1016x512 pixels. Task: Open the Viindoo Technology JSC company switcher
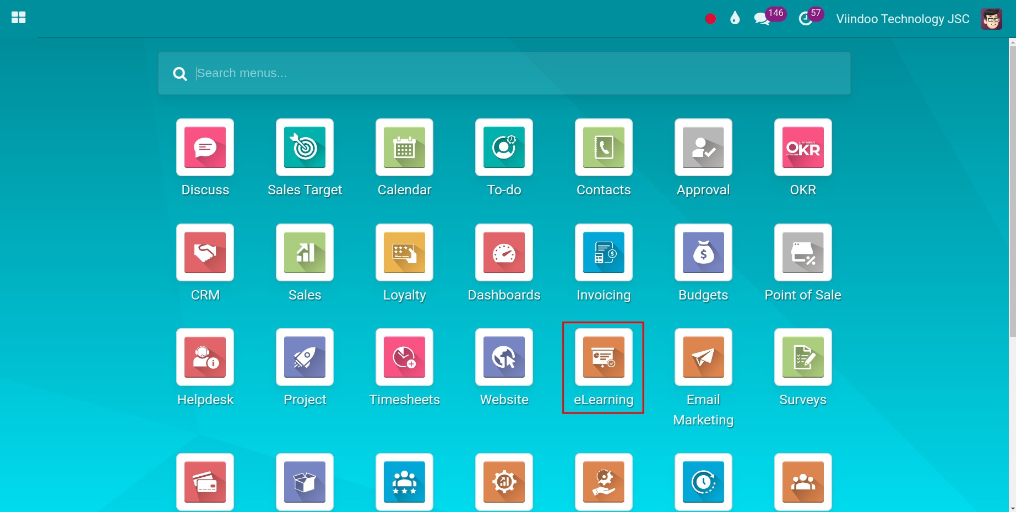(903, 19)
